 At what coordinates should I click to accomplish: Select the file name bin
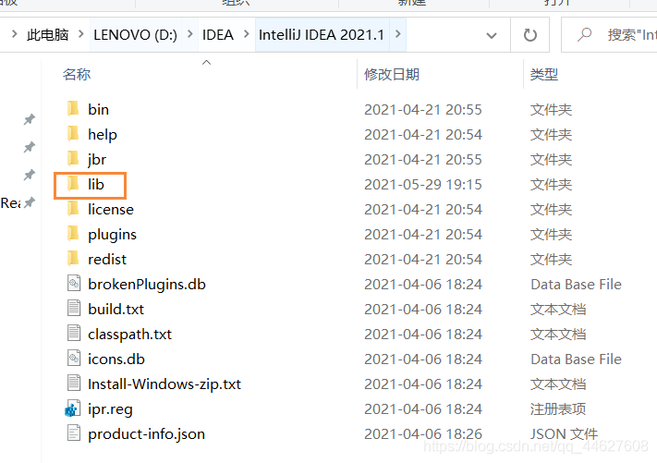click(x=99, y=109)
